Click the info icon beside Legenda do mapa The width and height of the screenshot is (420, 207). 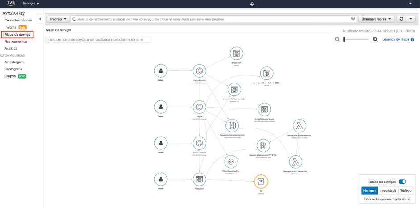coord(412,40)
